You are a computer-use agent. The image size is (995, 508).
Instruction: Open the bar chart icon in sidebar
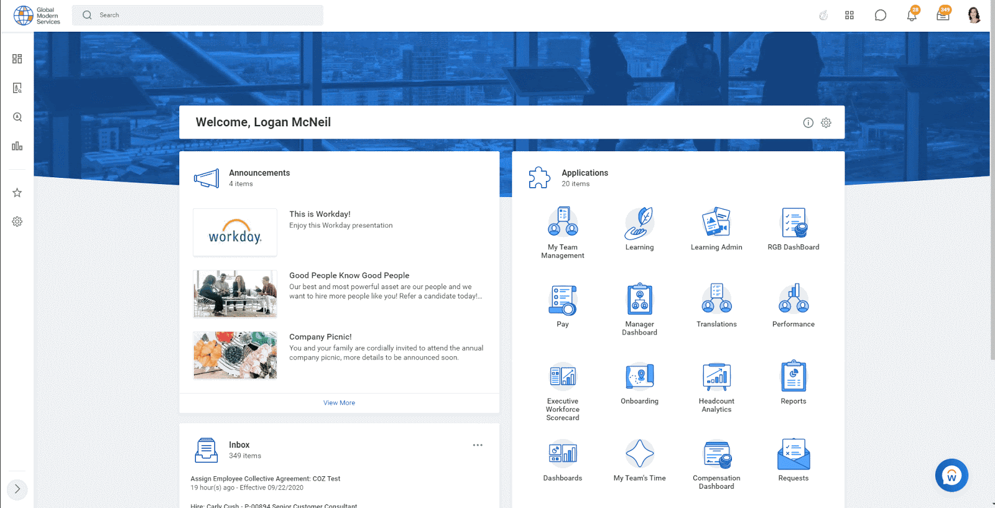click(17, 146)
